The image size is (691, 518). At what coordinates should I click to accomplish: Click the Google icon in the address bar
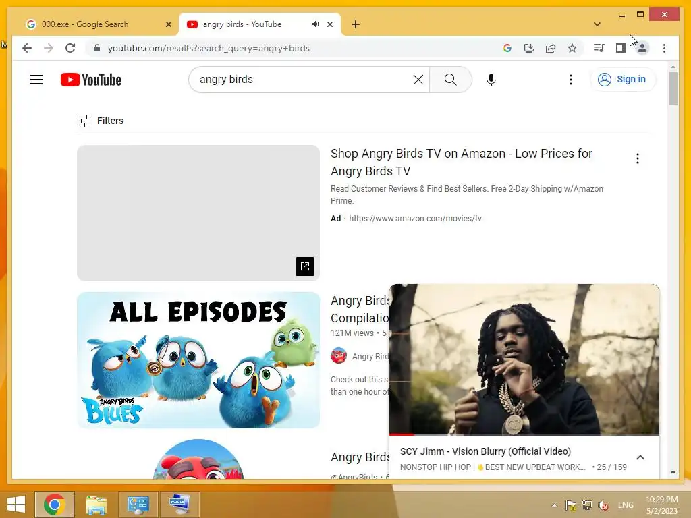tap(507, 48)
